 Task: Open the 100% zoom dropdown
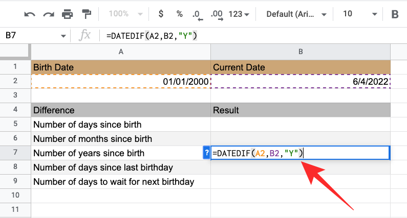[x=123, y=14]
